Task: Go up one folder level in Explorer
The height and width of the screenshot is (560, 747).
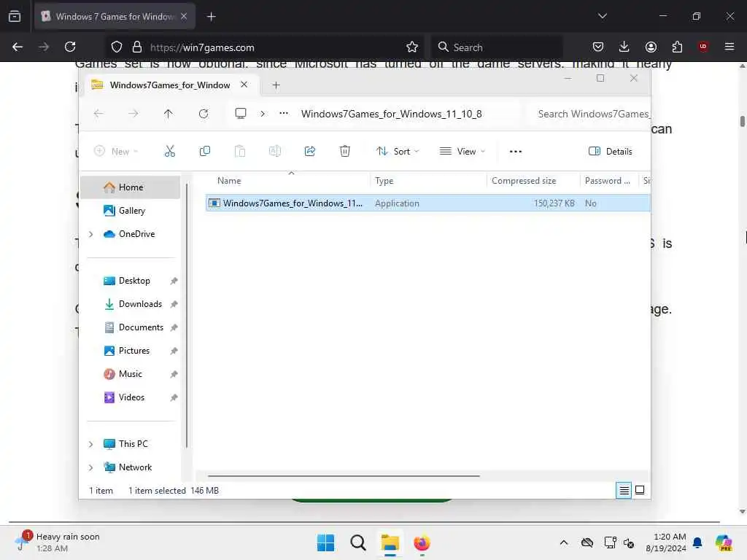Action: [169, 114]
